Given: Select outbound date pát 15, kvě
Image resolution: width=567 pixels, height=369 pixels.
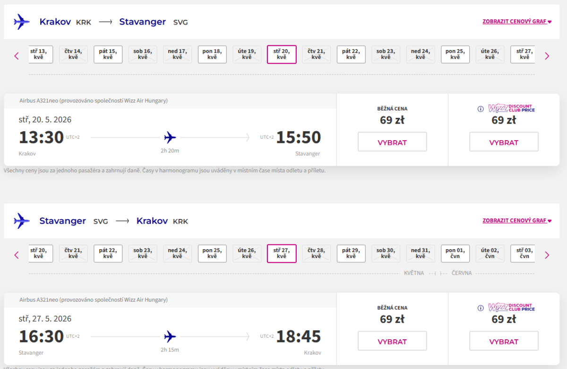Looking at the screenshot, I should click(108, 54).
